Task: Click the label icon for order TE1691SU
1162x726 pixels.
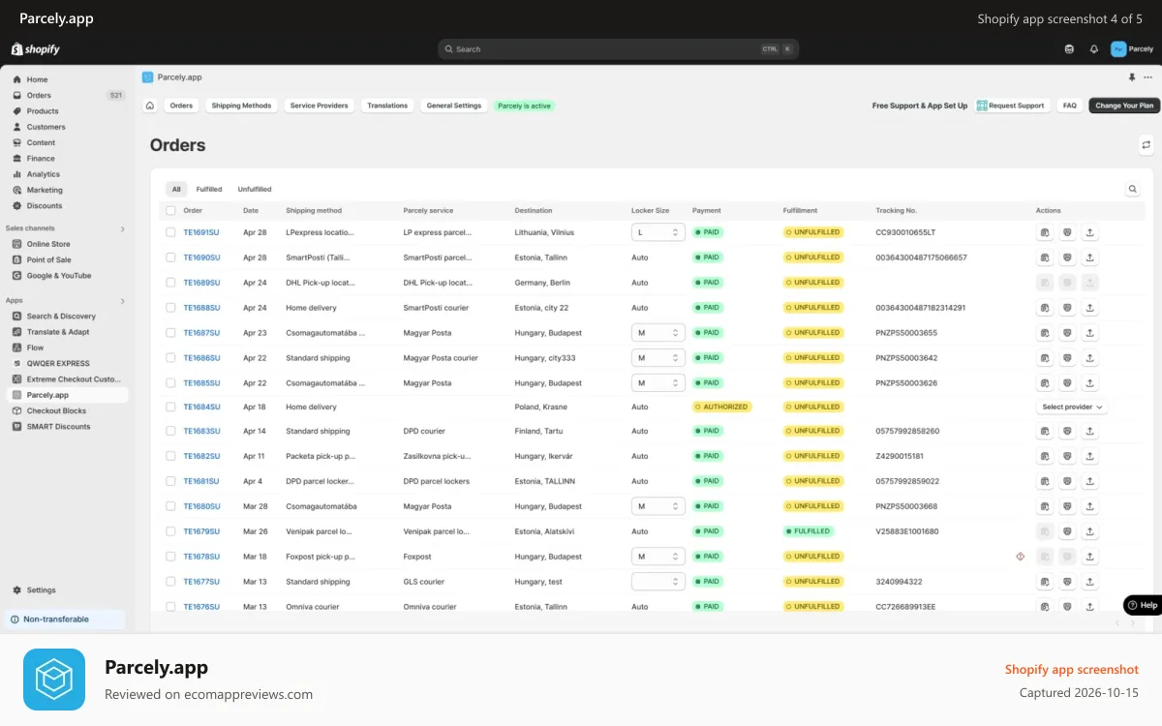Action: click(1045, 232)
